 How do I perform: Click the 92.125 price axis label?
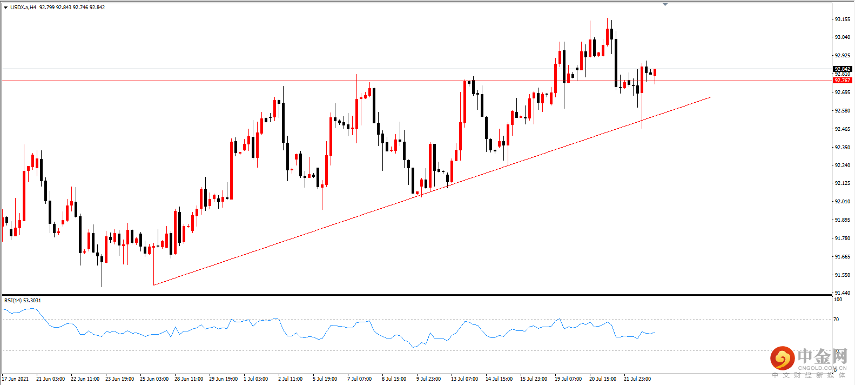tap(843, 183)
